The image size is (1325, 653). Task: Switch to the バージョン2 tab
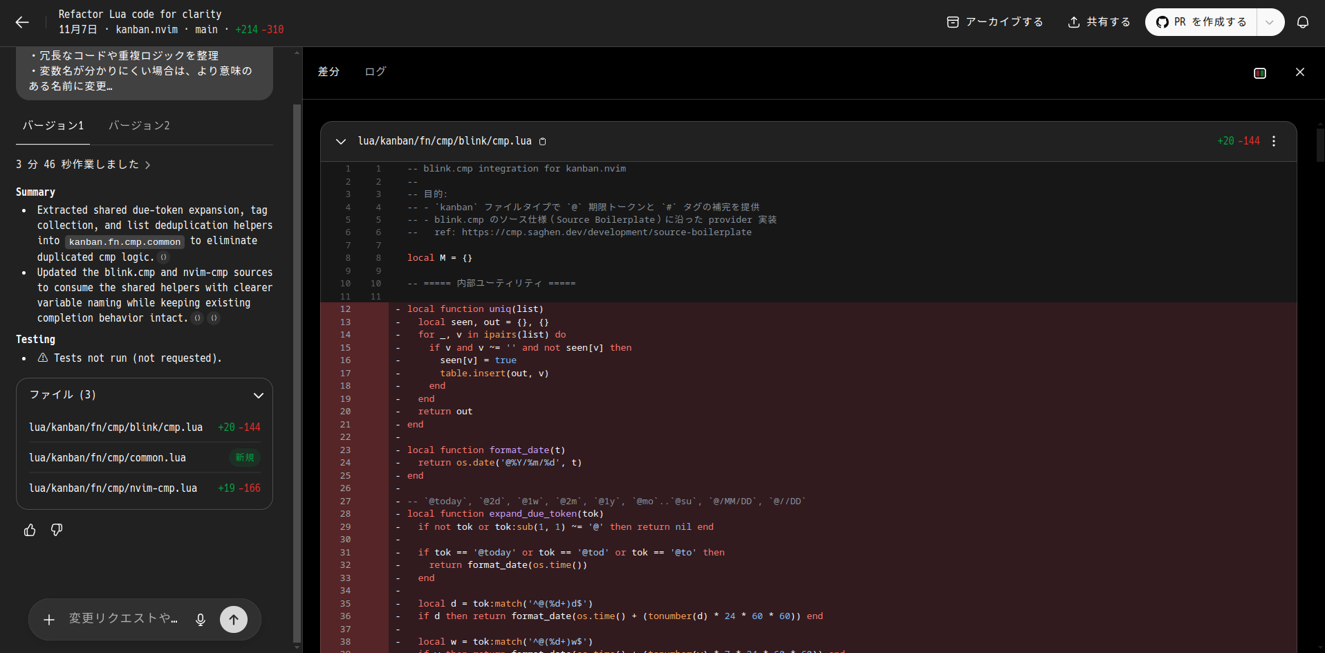pos(139,126)
